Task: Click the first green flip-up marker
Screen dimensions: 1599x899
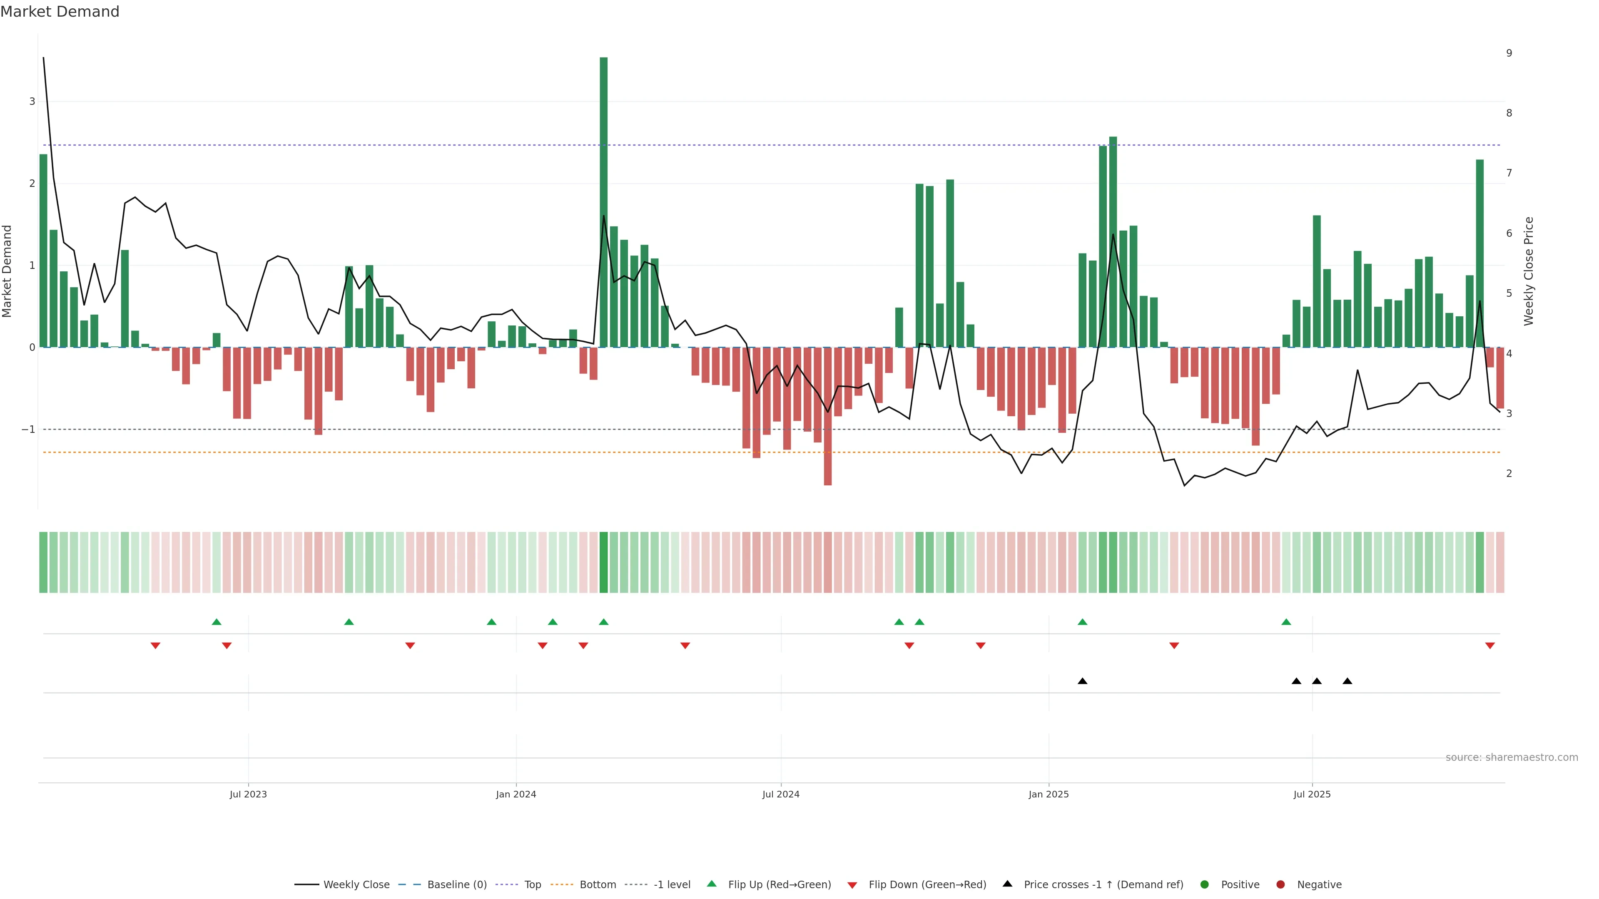Action: pos(217,622)
